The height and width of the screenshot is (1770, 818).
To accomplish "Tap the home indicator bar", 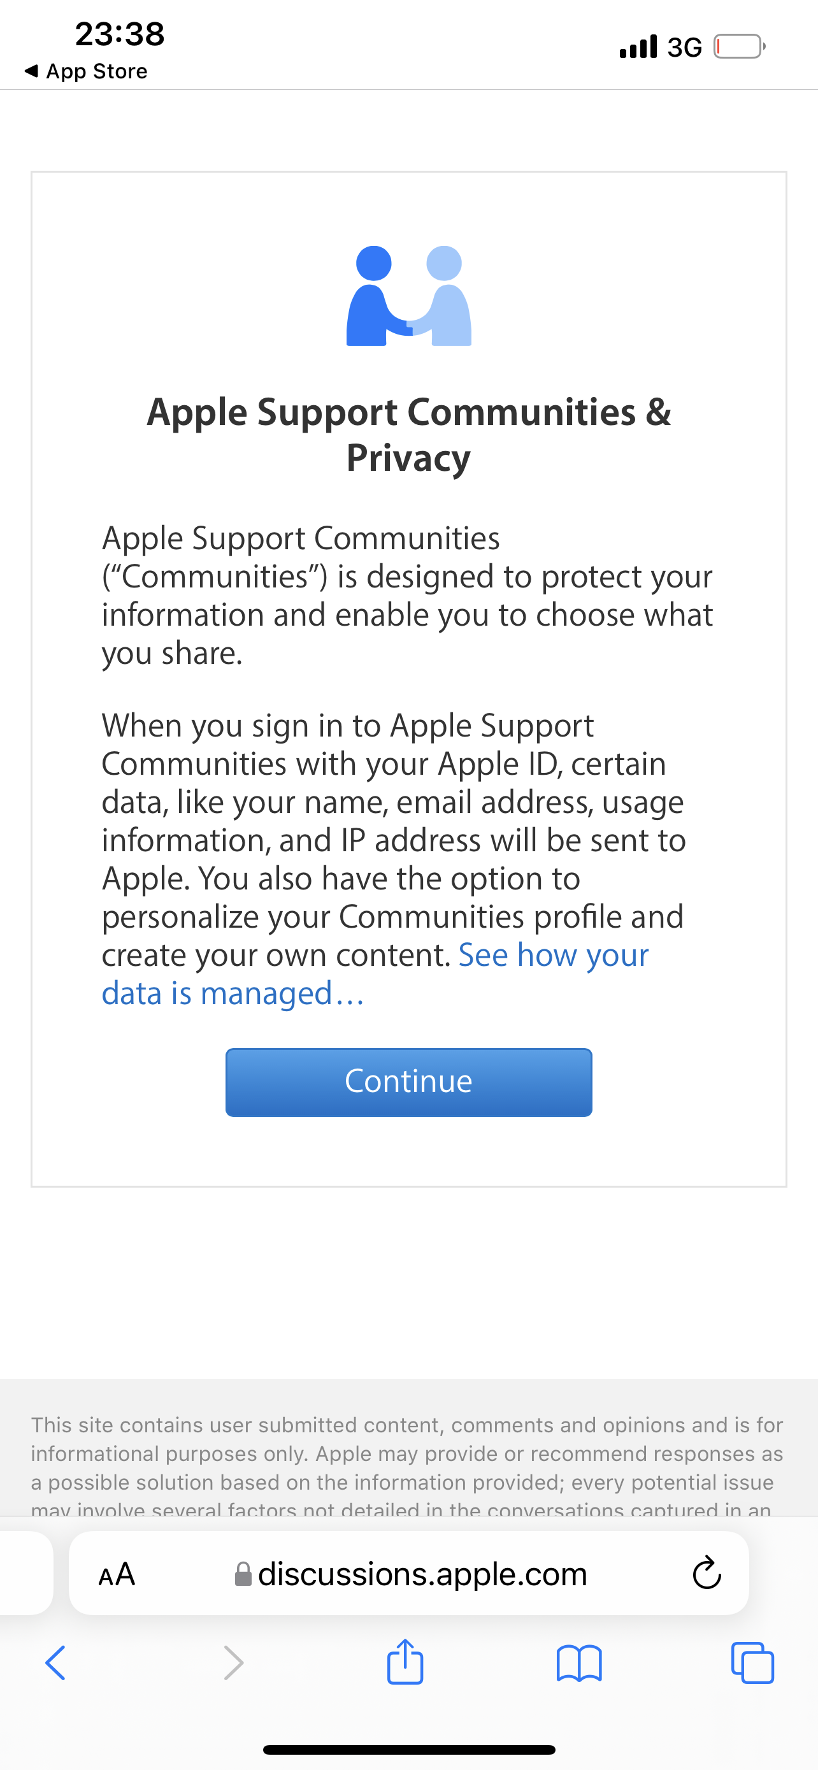I will tap(408, 1750).
